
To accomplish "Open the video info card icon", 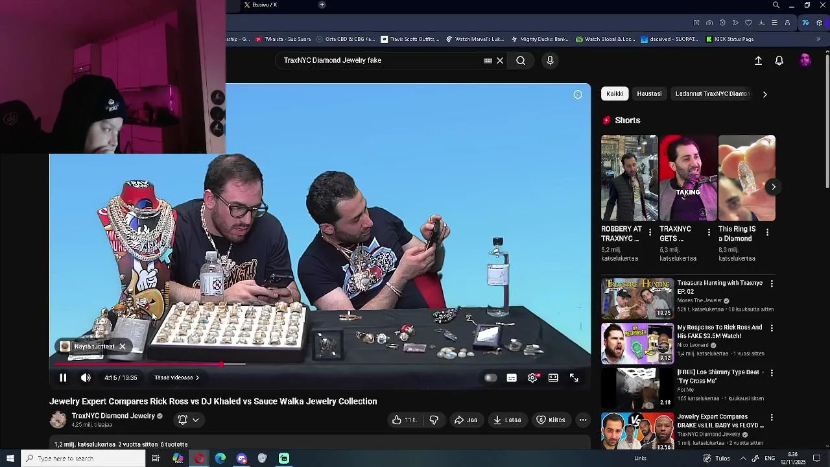I will 578,95.
